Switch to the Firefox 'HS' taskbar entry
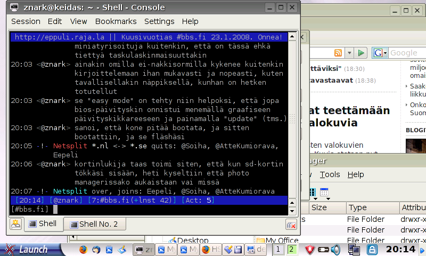This screenshot has height=256, width=426. pos(211,250)
